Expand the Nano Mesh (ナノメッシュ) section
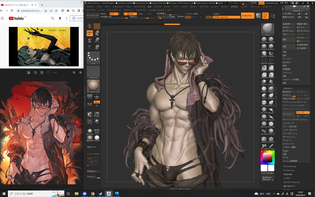 click(x=289, y=170)
